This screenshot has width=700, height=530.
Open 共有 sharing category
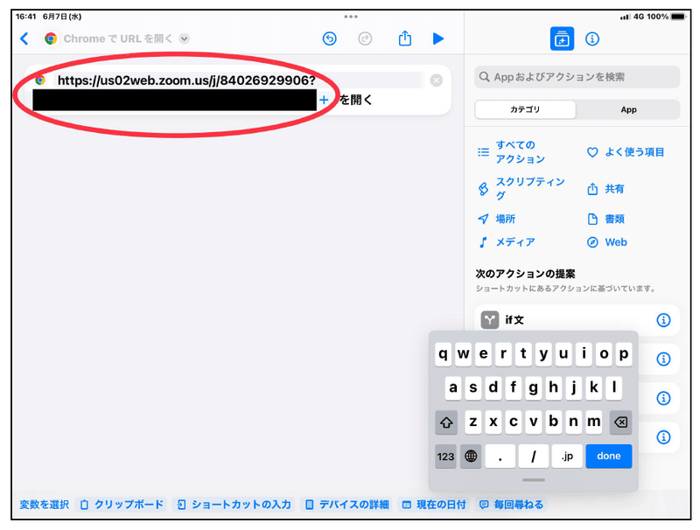(x=605, y=189)
